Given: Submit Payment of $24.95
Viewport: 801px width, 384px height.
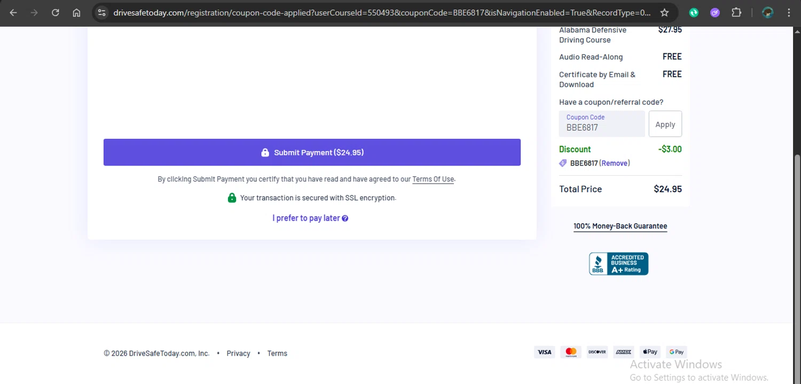Looking at the screenshot, I should click(x=312, y=152).
